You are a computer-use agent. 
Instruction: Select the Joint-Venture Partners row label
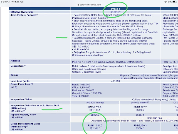24,15
